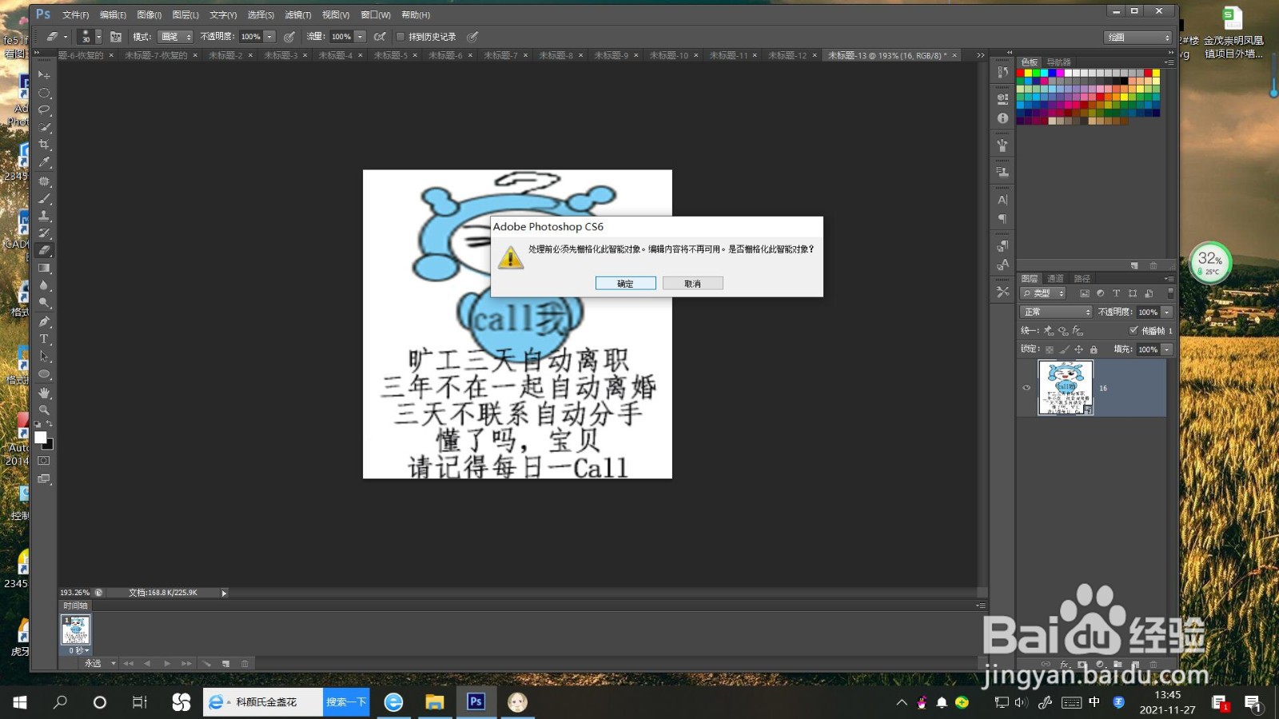Open the timeline looping options dropdown

point(100,663)
